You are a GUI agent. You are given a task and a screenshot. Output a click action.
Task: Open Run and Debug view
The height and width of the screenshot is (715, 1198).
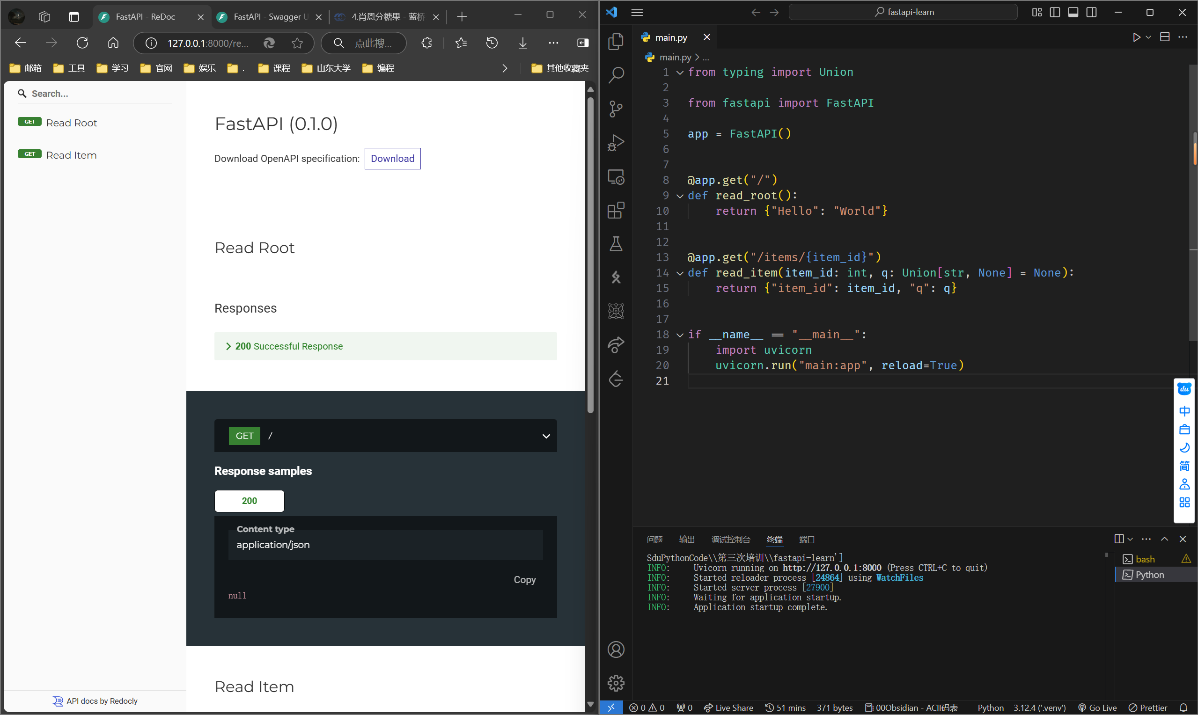(x=616, y=143)
